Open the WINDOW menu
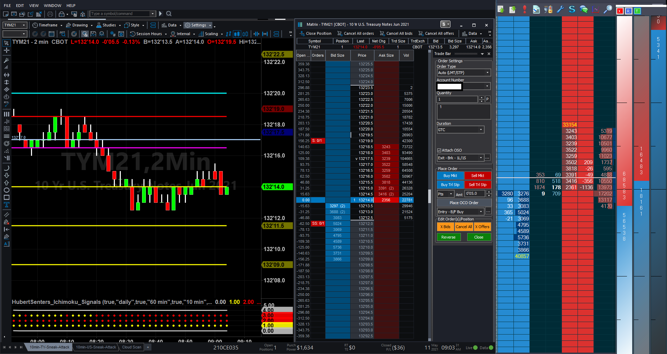Screen dimensions: 667x354 [53, 6]
